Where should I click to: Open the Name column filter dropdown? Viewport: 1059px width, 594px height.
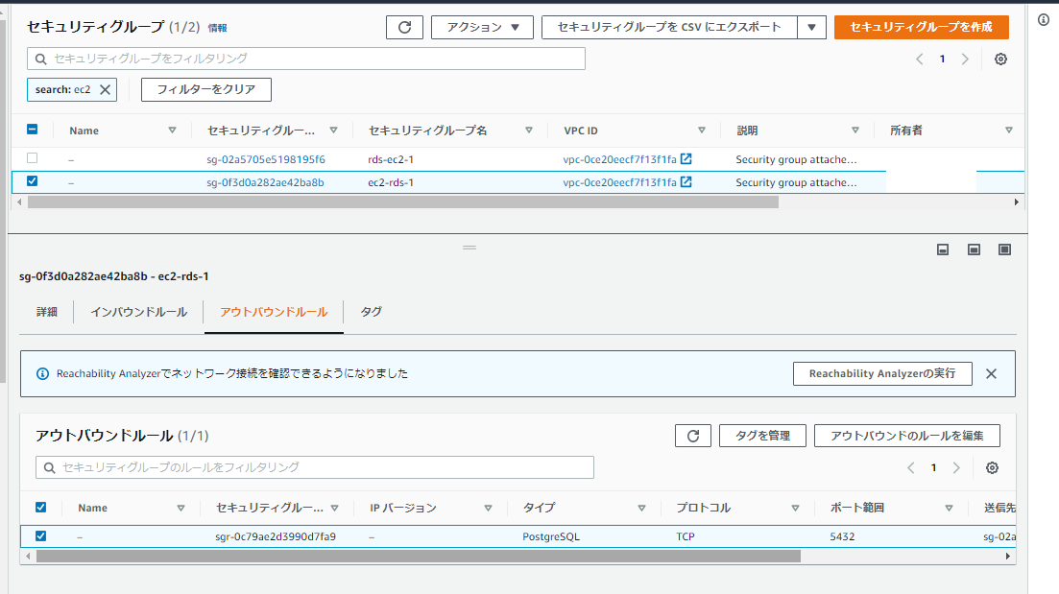[173, 130]
